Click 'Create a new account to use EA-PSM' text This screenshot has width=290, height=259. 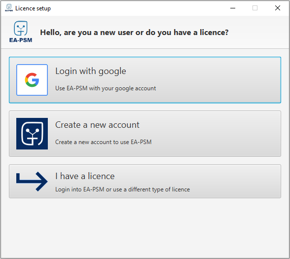(x=104, y=142)
